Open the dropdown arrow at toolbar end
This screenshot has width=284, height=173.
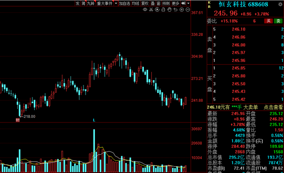[x=188, y=3]
